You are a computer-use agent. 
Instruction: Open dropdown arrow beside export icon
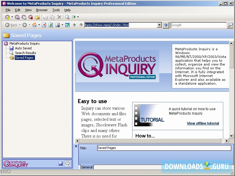point(78,17)
